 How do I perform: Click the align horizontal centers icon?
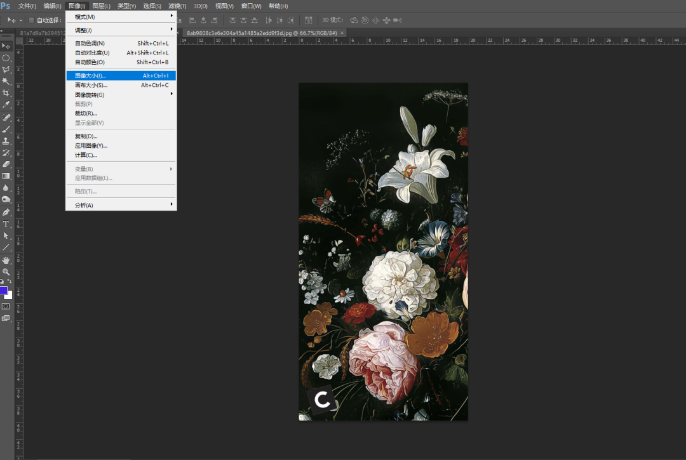(x=203, y=20)
